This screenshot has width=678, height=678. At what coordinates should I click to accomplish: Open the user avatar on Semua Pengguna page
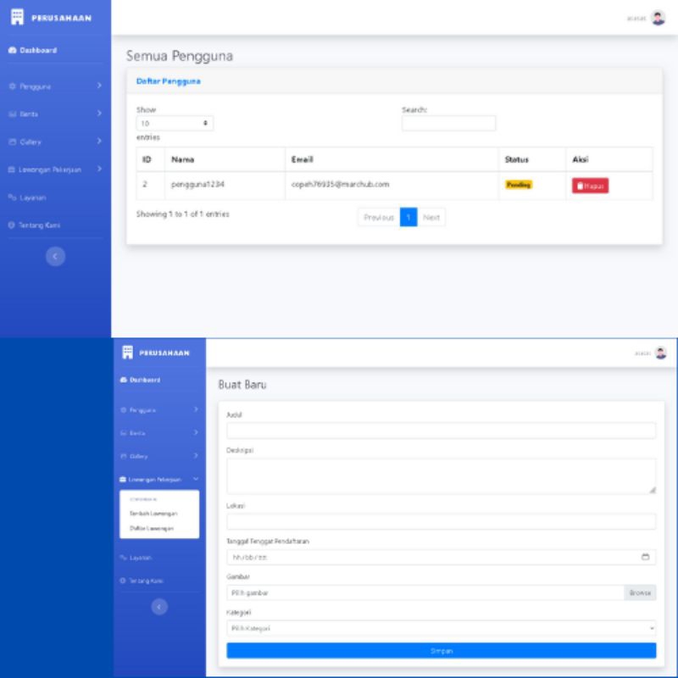[x=659, y=18]
